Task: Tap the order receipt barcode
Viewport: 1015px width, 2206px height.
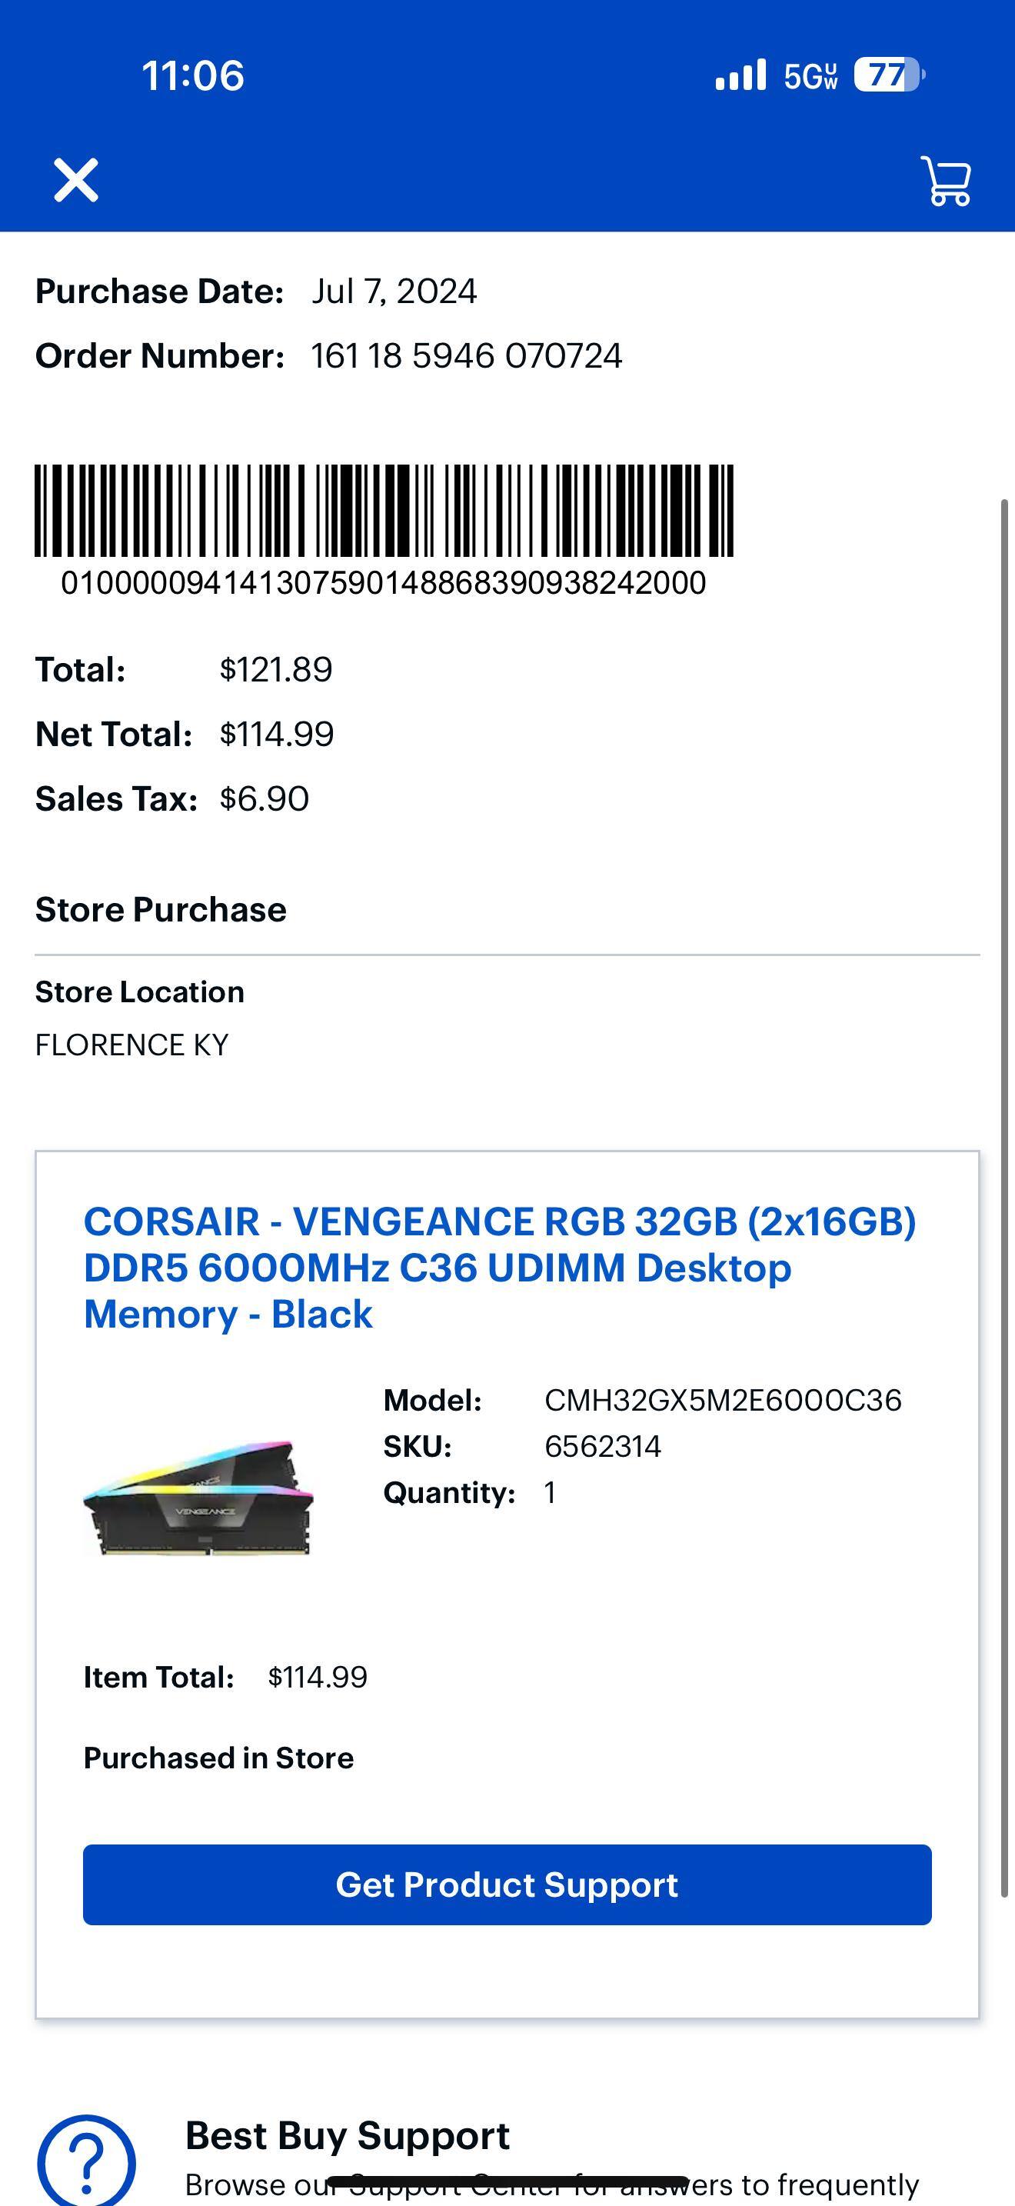Action: (384, 511)
